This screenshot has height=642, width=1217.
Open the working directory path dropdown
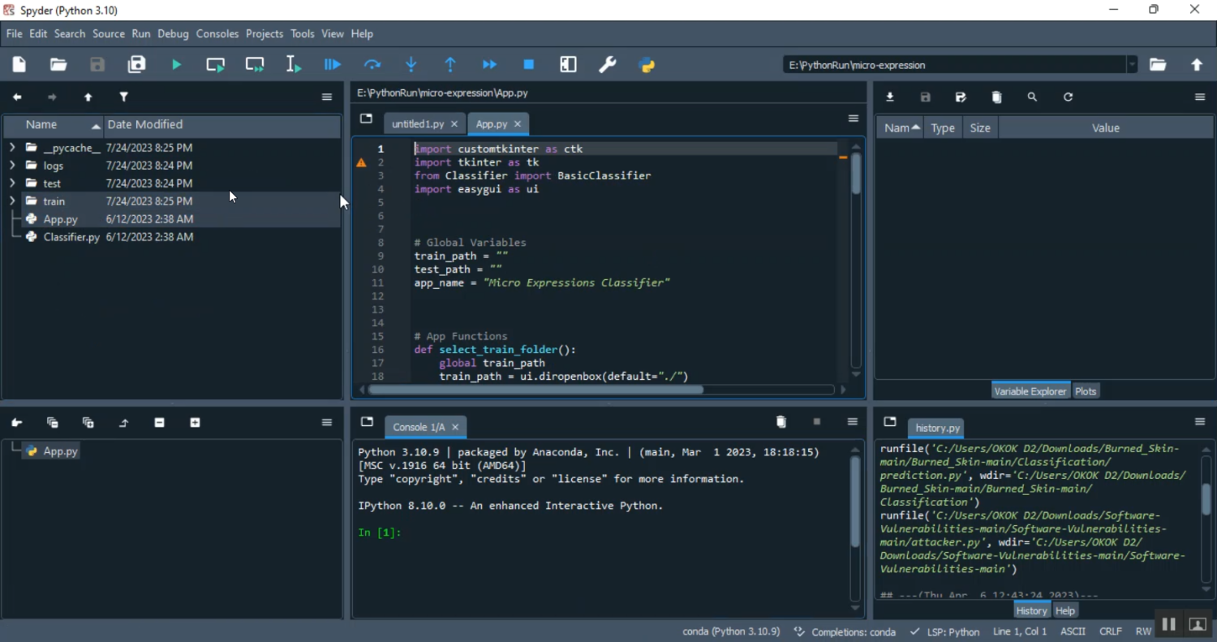coord(1132,65)
